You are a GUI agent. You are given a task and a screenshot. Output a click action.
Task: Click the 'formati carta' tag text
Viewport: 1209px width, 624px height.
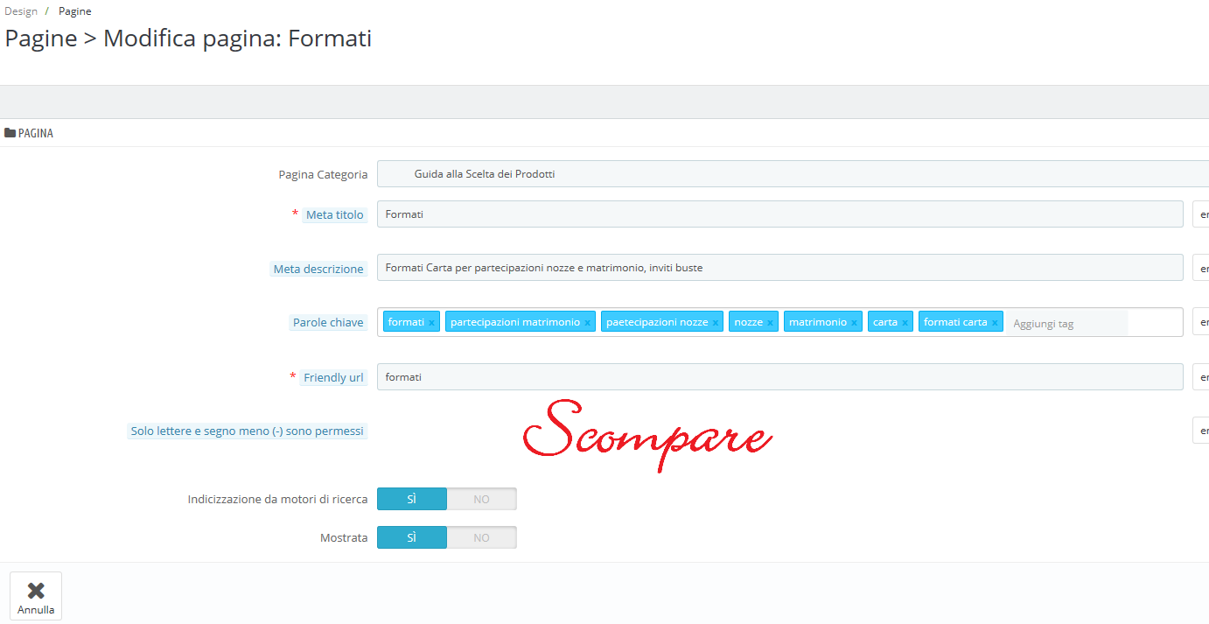[x=955, y=322]
